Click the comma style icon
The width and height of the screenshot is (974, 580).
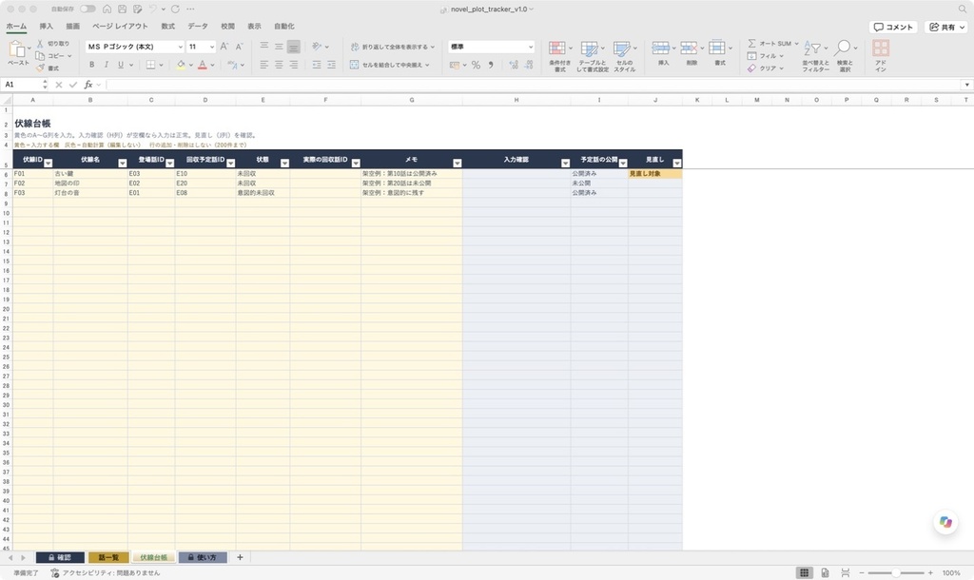point(491,65)
